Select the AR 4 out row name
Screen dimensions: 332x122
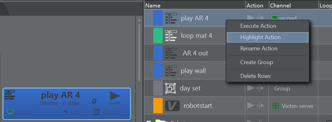(x=196, y=53)
